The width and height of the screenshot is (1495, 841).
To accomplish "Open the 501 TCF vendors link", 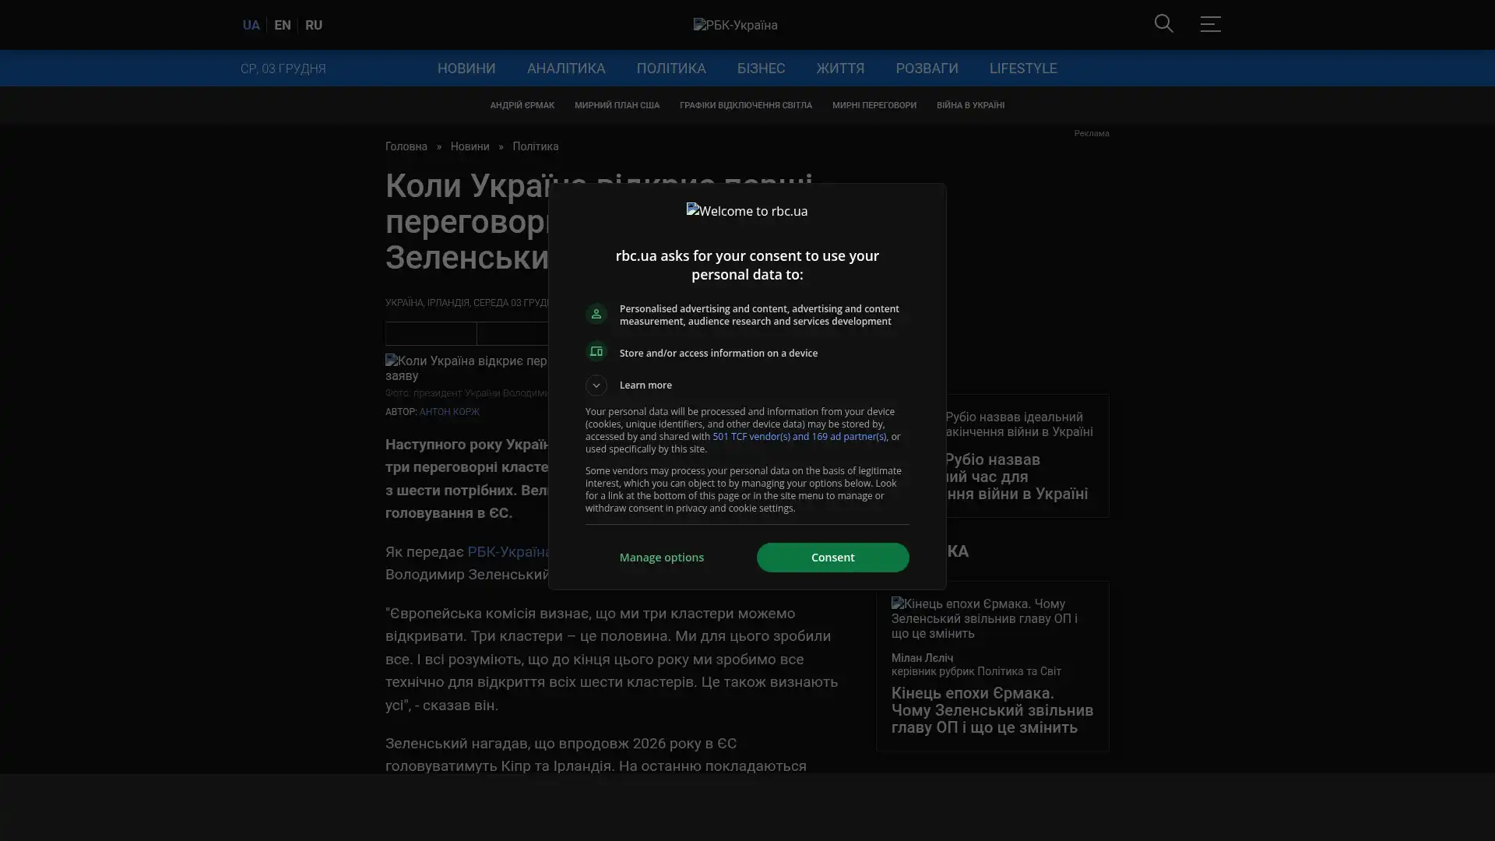I will 799,437.
